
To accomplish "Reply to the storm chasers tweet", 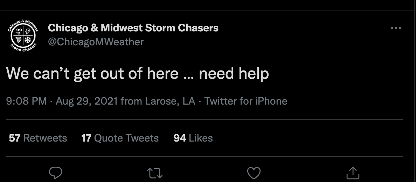I will tap(56, 173).
